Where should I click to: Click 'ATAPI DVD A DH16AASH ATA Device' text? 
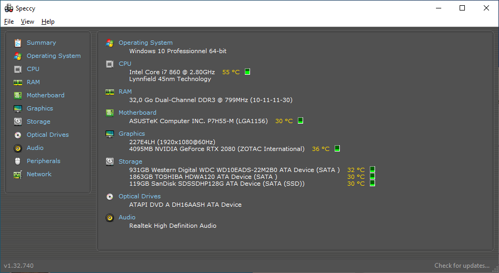185,205
